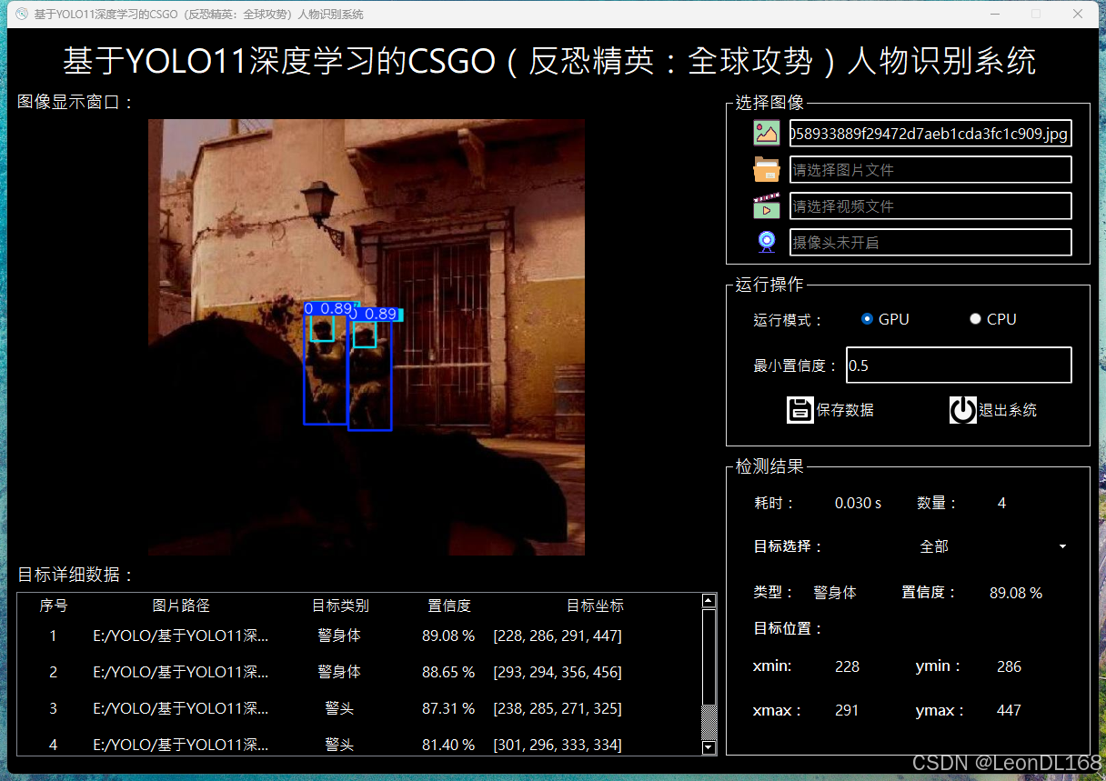The width and height of the screenshot is (1106, 781).
Task: Click the 目标类别 column header
Action: click(340, 606)
